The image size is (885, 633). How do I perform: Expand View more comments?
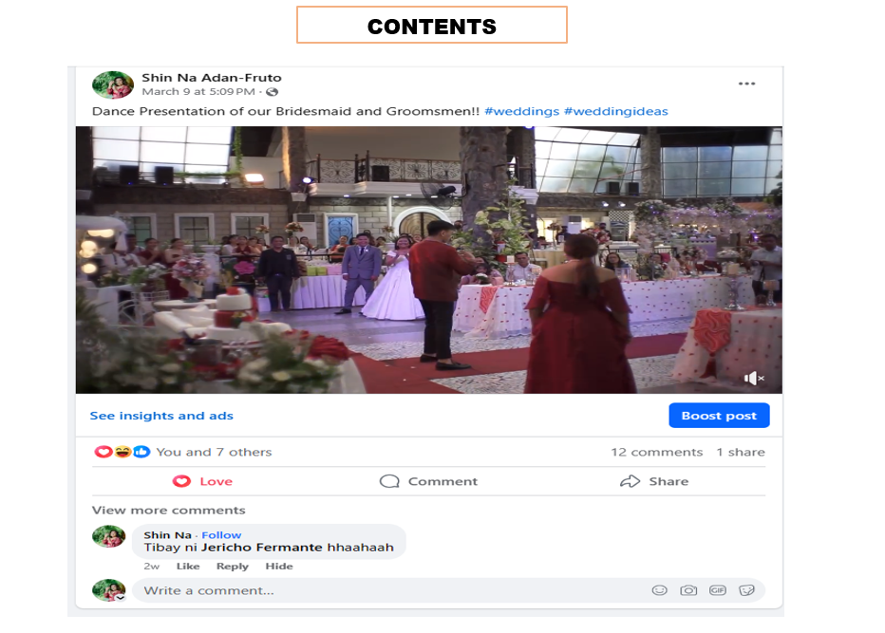[x=169, y=510]
